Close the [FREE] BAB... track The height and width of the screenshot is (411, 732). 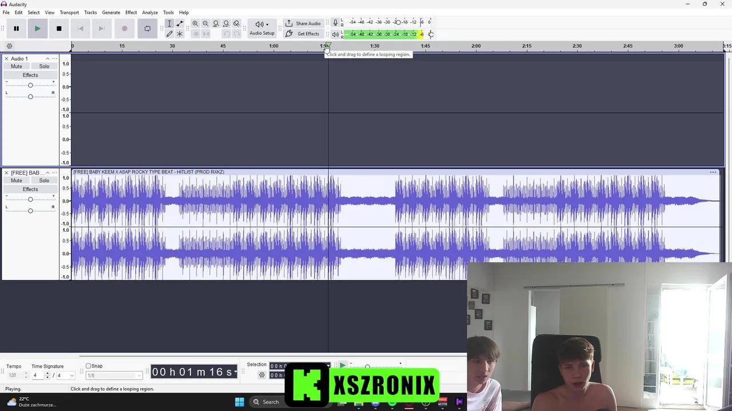(6, 173)
